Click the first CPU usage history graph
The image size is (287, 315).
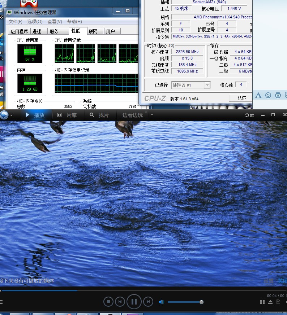64,53
